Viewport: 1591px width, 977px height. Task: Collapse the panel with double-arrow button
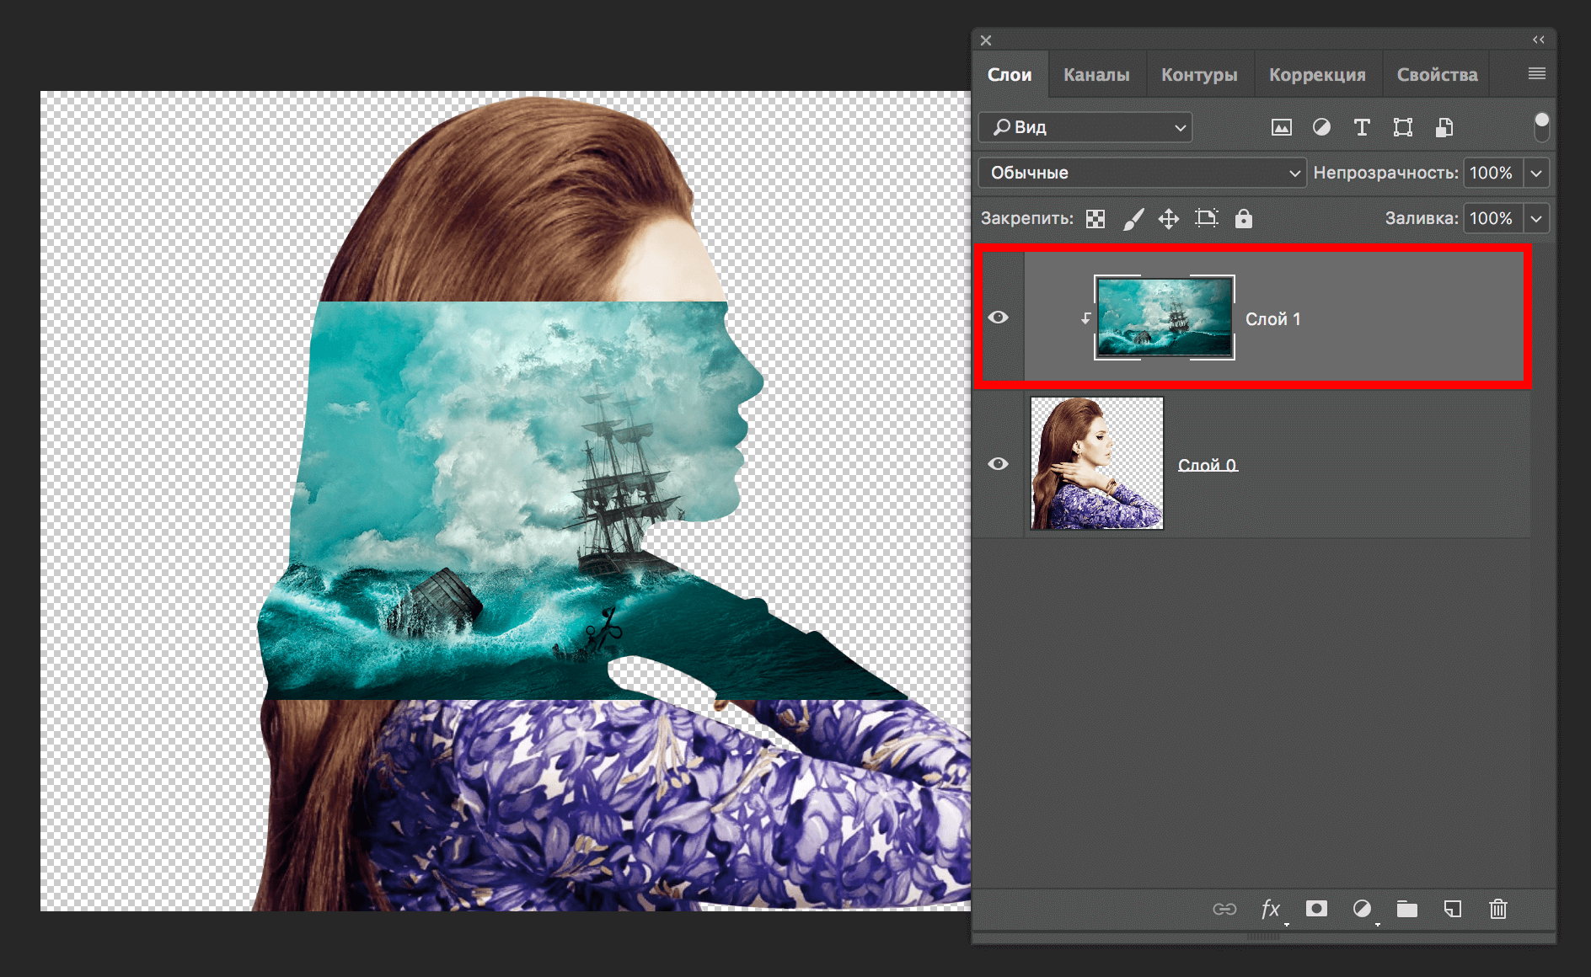click(1538, 40)
